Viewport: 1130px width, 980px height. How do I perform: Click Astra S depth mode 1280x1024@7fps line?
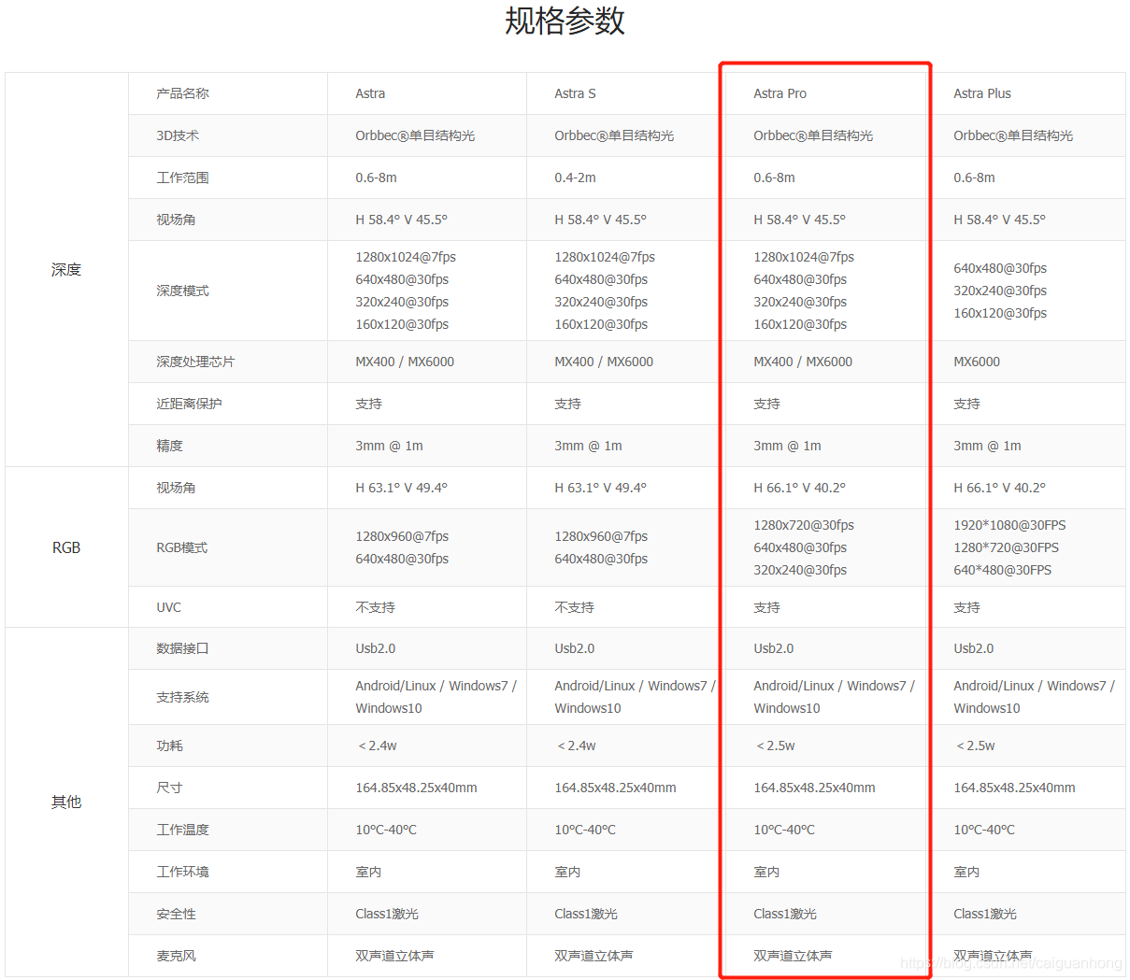tap(605, 257)
